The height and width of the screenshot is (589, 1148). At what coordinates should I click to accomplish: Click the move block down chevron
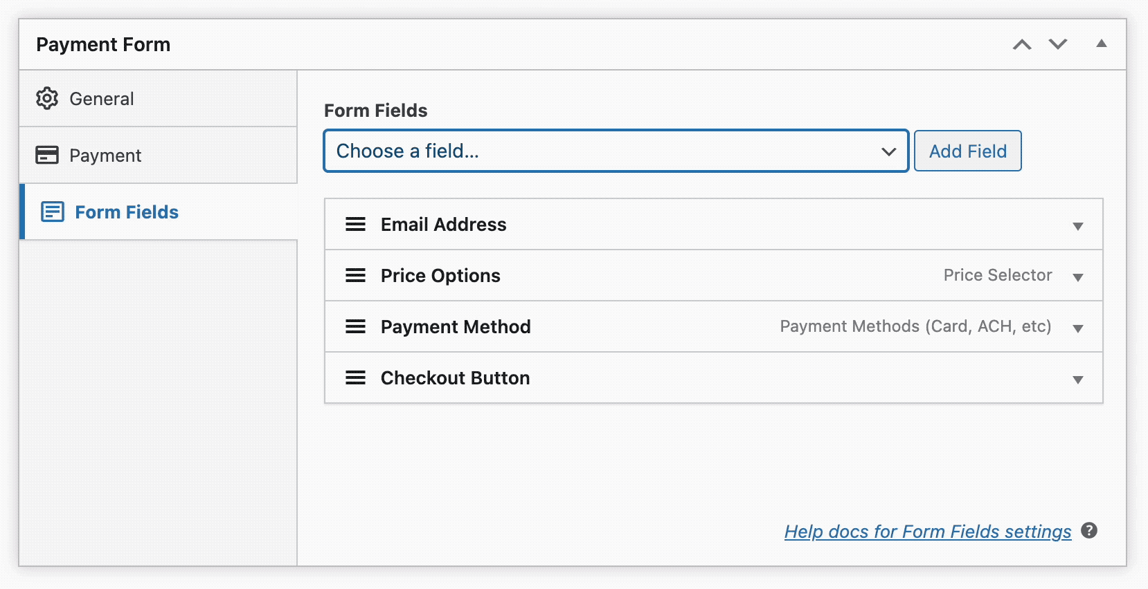(x=1057, y=44)
